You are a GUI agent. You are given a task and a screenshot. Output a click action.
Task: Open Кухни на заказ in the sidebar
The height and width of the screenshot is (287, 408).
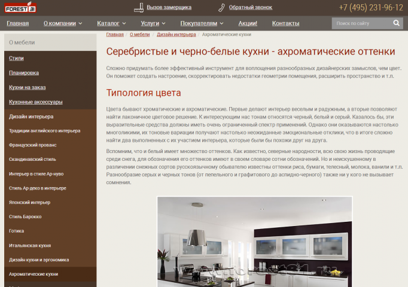pos(27,87)
